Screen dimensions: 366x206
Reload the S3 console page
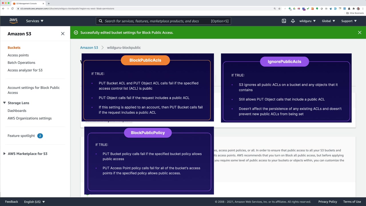click(x=12, y=9)
